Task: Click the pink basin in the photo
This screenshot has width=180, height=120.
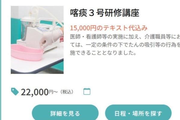Action: coord(27,53)
